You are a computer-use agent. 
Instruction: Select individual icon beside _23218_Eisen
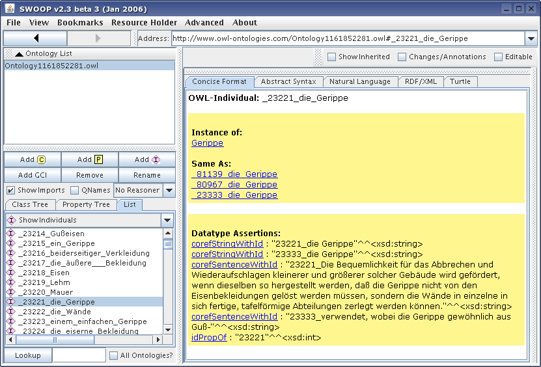(10, 273)
